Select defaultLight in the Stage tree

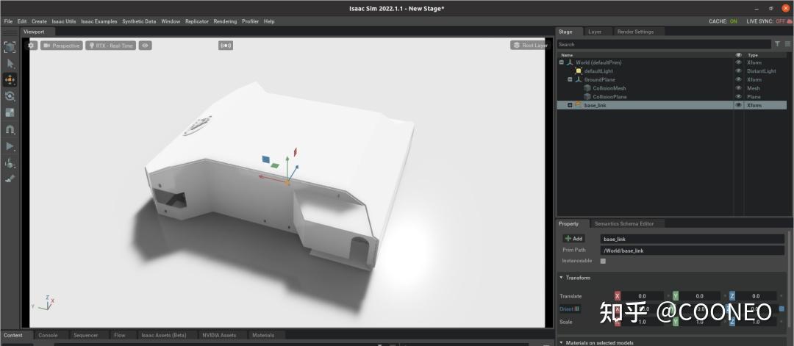[598, 71]
